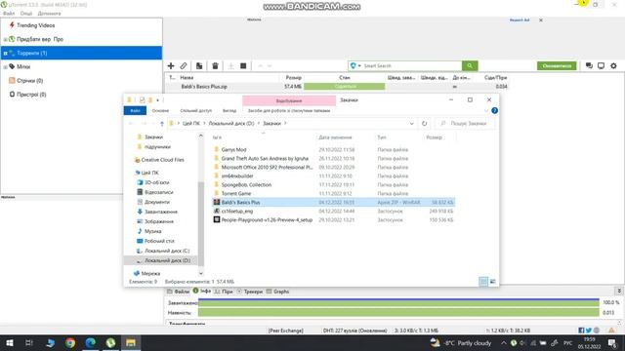Select Стрічки (0) in uTorrent sidebar
Screen dimensions: 625x351
pyautogui.click(x=29, y=80)
